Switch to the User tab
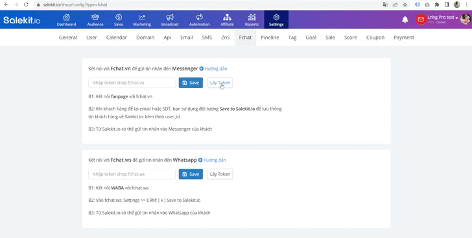This screenshot has width=472, height=238. pyautogui.click(x=91, y=38)
